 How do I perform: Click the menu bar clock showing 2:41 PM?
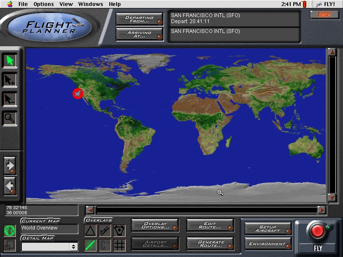point(291,4)
